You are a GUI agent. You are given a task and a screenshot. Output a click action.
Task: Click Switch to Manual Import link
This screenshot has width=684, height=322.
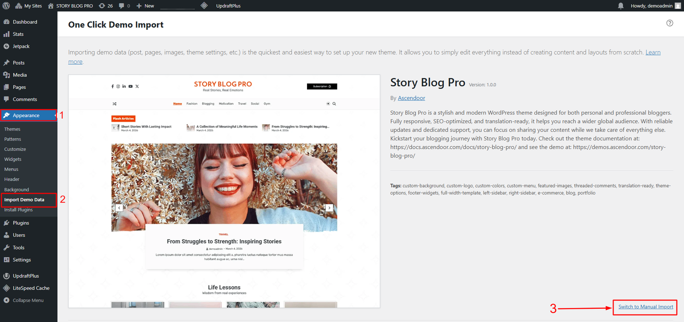click(646, 307)
